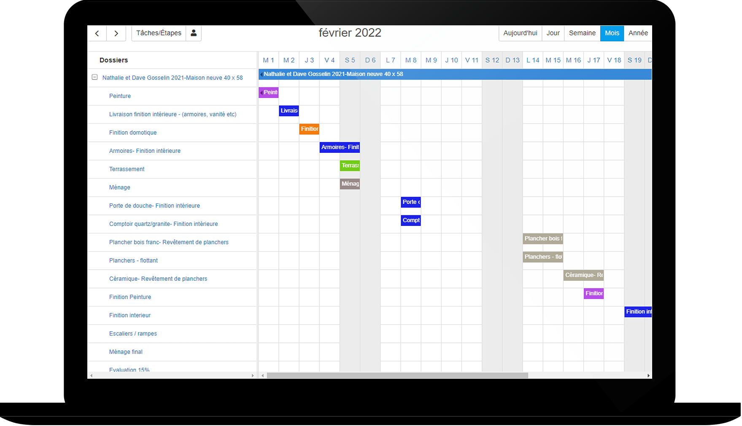Click the person resource view icon
Viewport: 742px width, 426px height.
coord(194,33)
